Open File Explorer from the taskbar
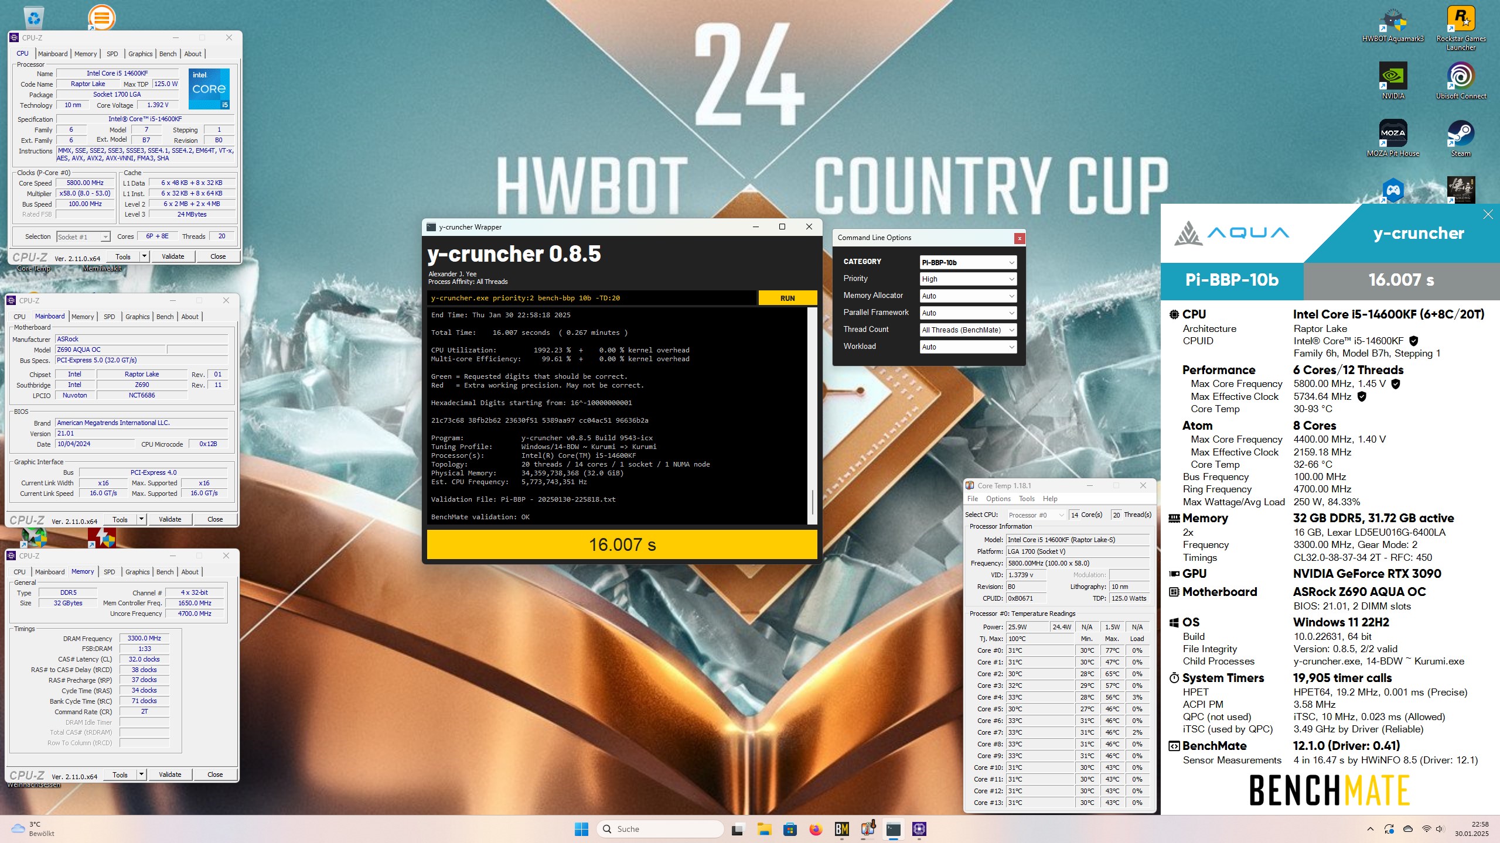The image size is (1500, 843). [763, 829]
